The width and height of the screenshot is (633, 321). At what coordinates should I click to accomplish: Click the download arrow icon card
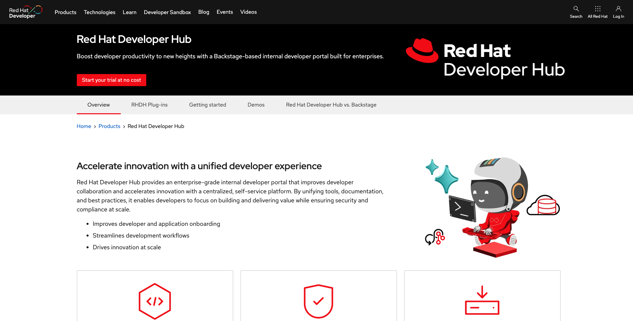click(482, 301)
